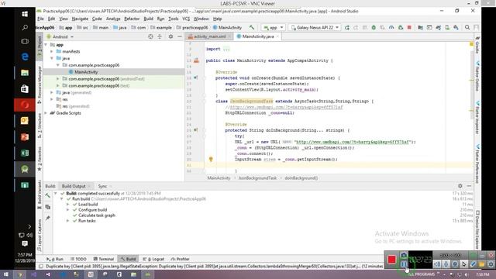Open SDK Manager icon in toolbar

[x=456, y=28]
